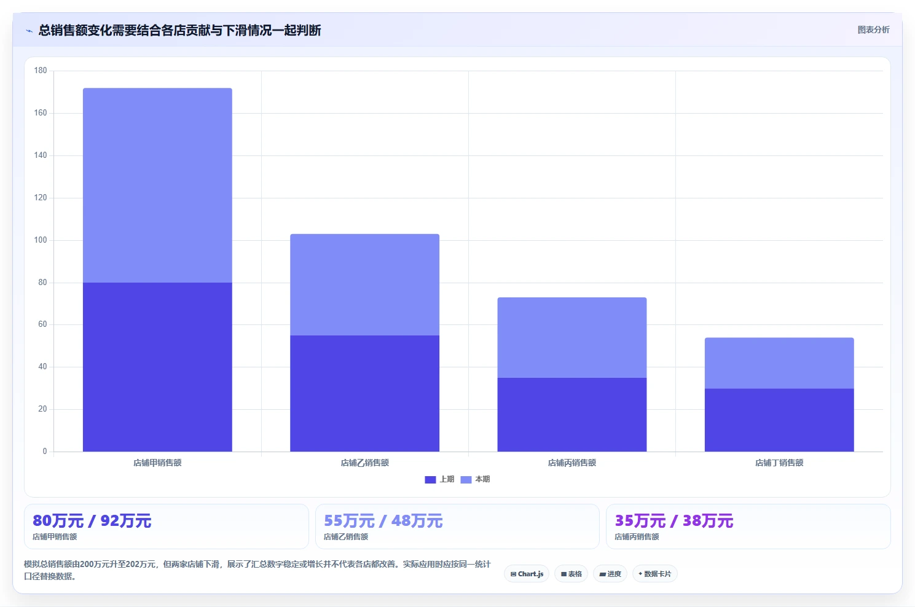This screenshot has height=607, width=915.
Task: Click 店铺乙 light 本期 bar segment
Action: pos(364,284)
